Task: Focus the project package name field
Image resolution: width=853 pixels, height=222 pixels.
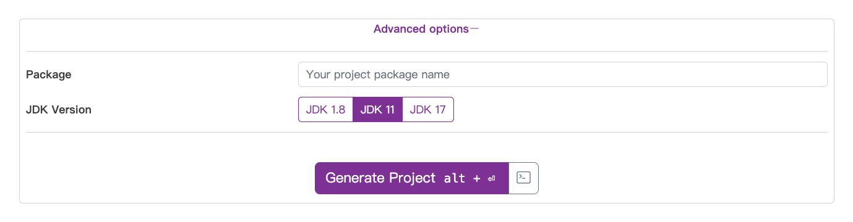Action: pos(562,75)
